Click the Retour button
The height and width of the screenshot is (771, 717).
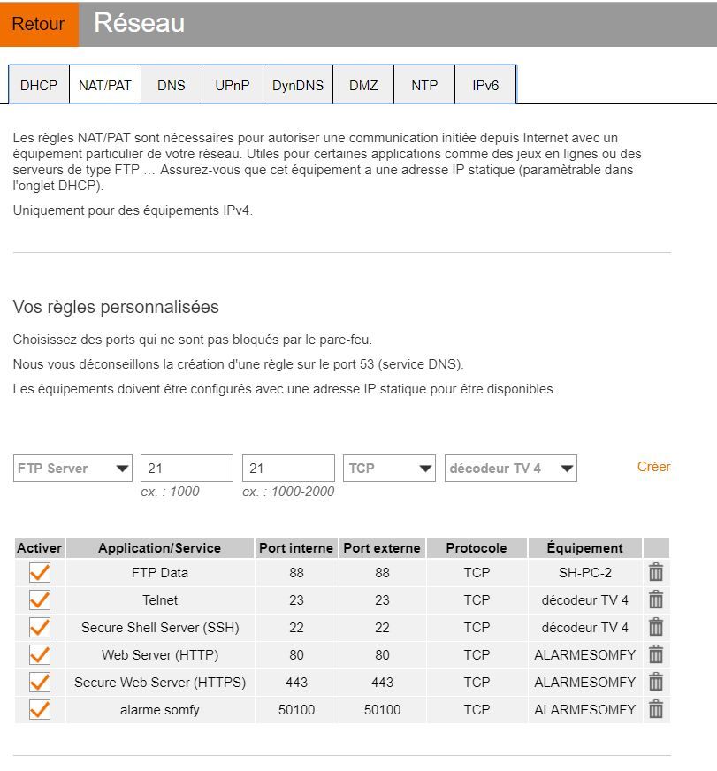point(38,24)
